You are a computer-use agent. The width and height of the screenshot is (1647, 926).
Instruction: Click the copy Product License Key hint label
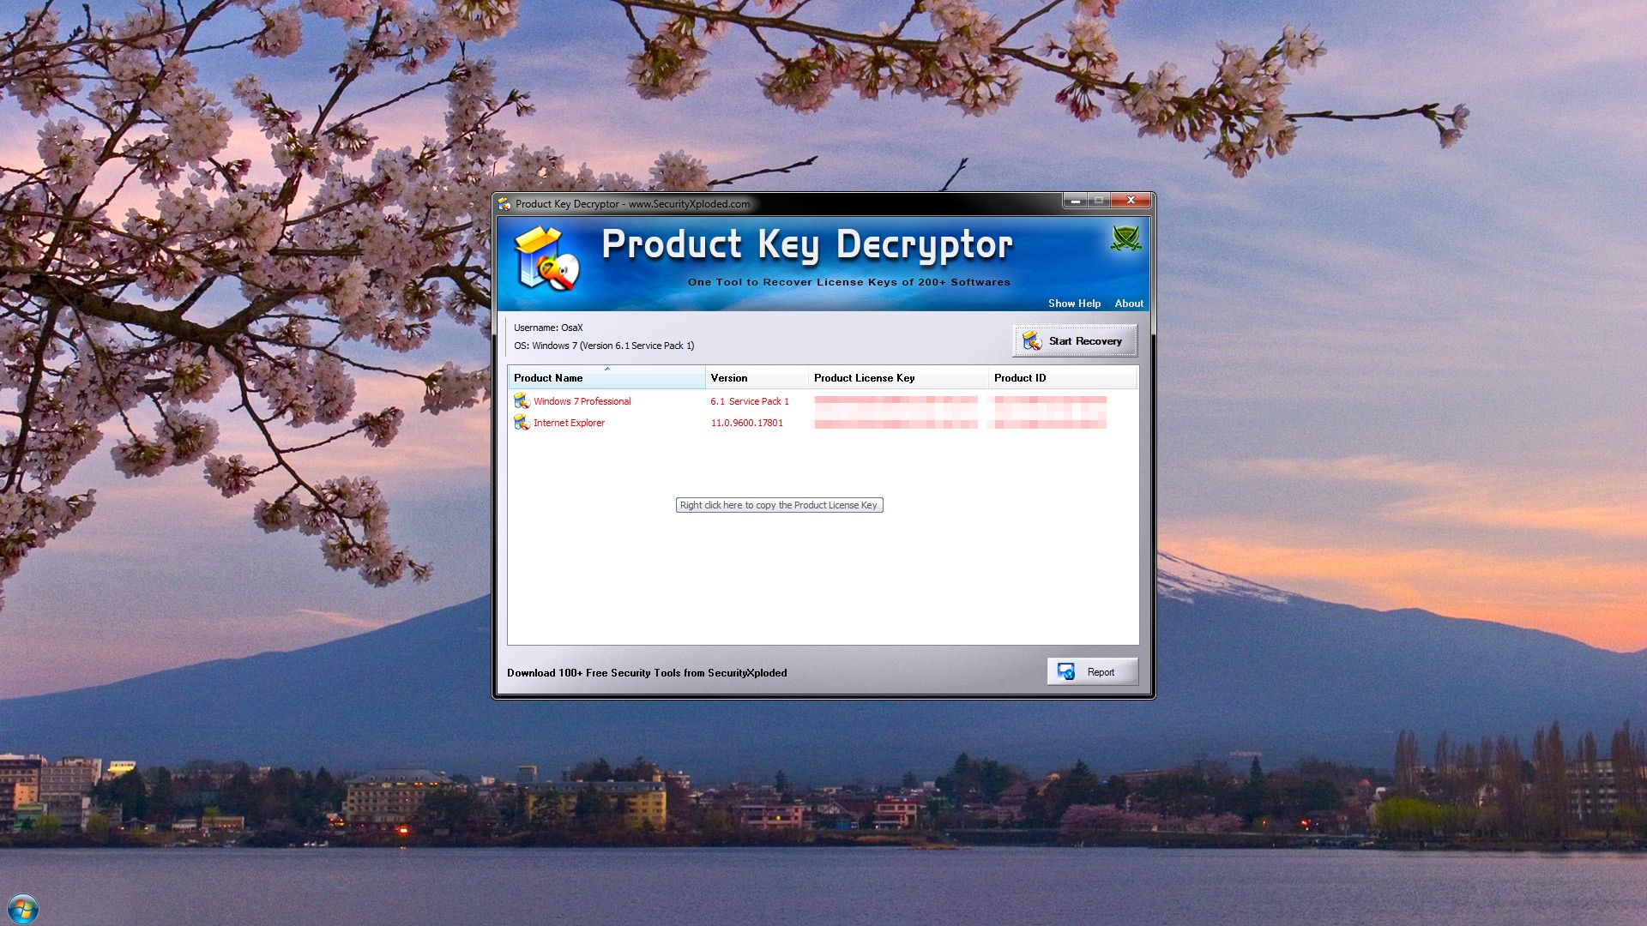[778, 505]
